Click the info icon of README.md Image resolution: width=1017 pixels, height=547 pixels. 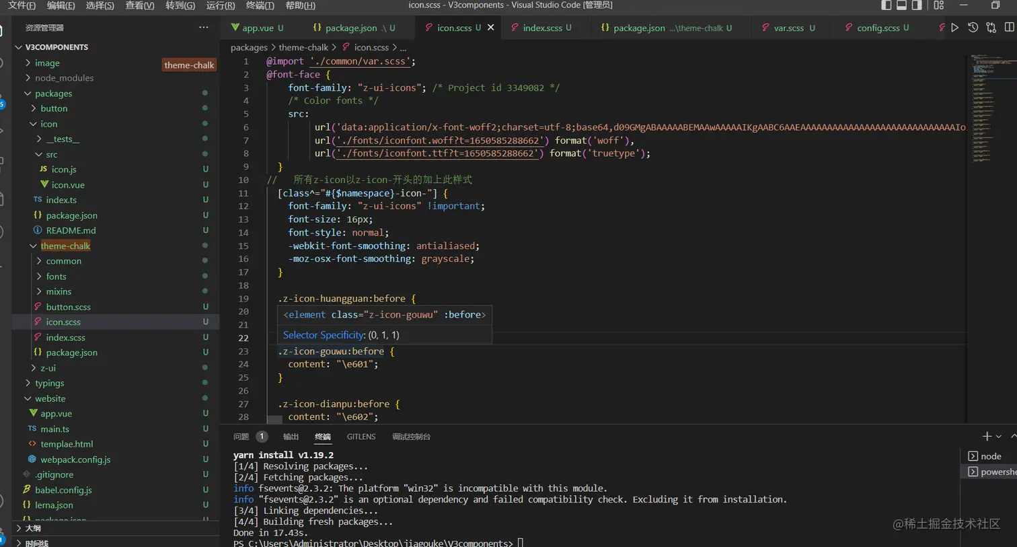tap(38, 230)
